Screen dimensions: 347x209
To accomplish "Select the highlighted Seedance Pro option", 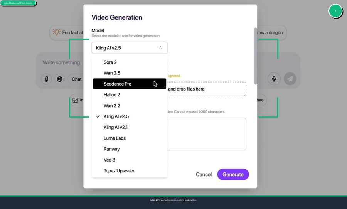I will pyautogui.click(x=117, y=84).
